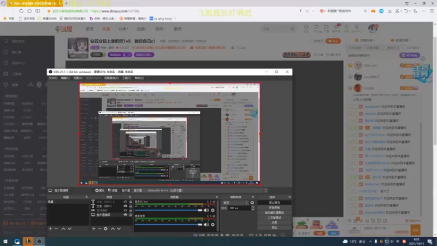Pop out the Sources dock panel icon

point(130,197)
